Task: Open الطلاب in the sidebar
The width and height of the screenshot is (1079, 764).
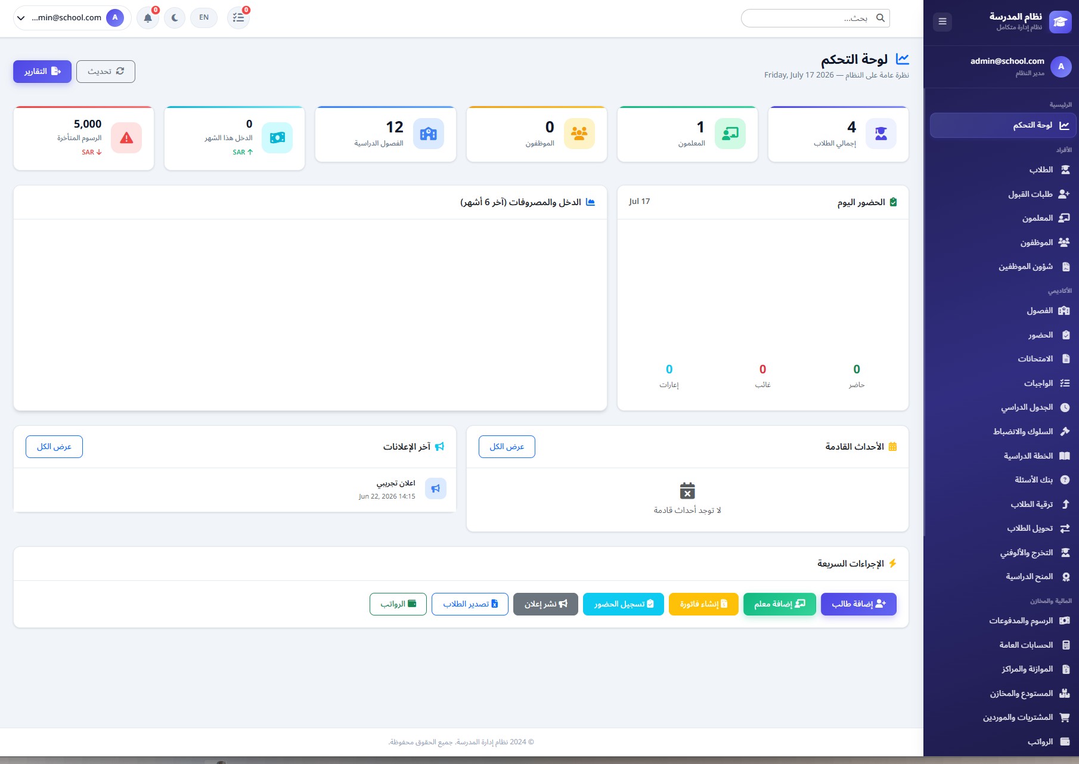Action: tap(1003, 170)
